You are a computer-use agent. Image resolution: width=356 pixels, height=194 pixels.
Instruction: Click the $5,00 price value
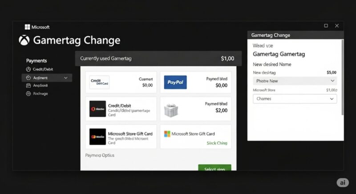[332, 73]
